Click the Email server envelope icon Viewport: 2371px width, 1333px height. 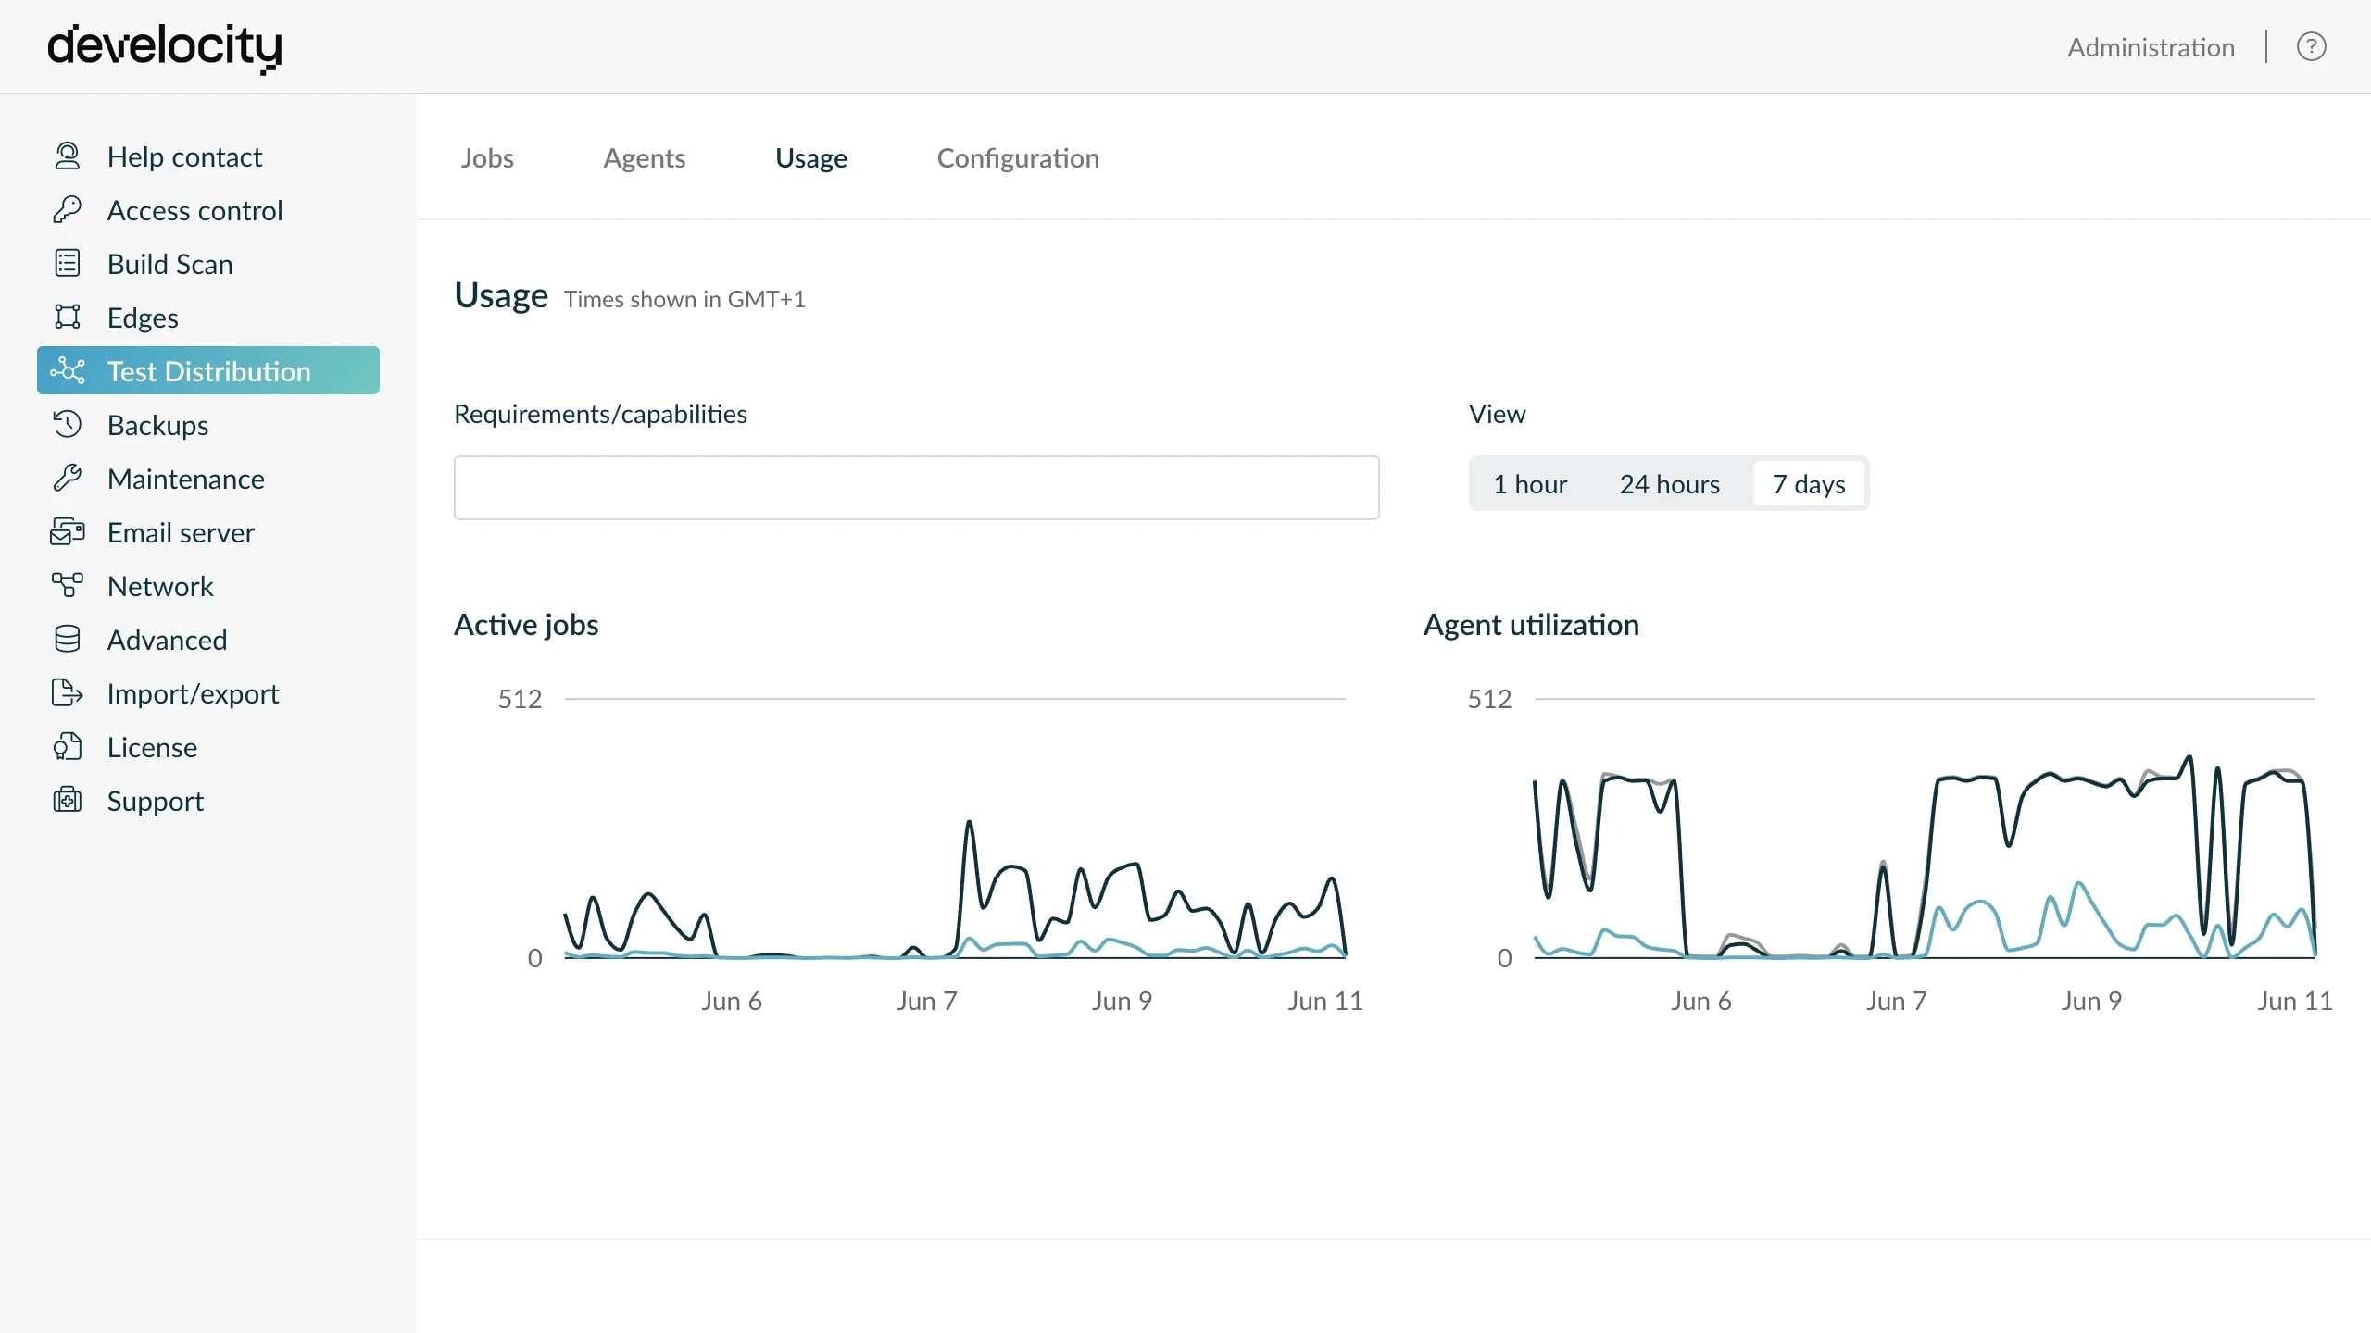pyautogui.click(x=68, y=532)
